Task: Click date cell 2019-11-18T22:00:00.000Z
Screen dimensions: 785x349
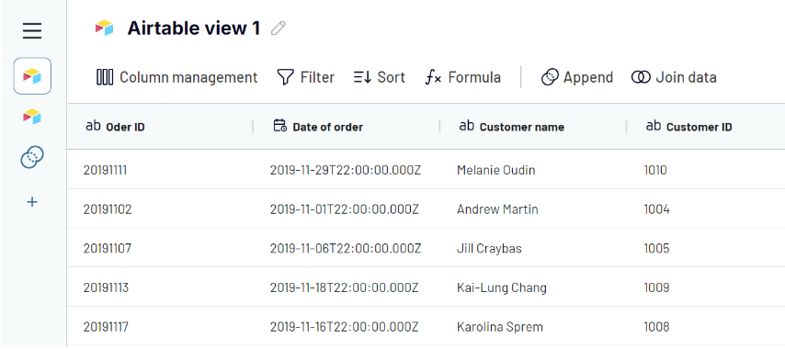Action: 345,287
